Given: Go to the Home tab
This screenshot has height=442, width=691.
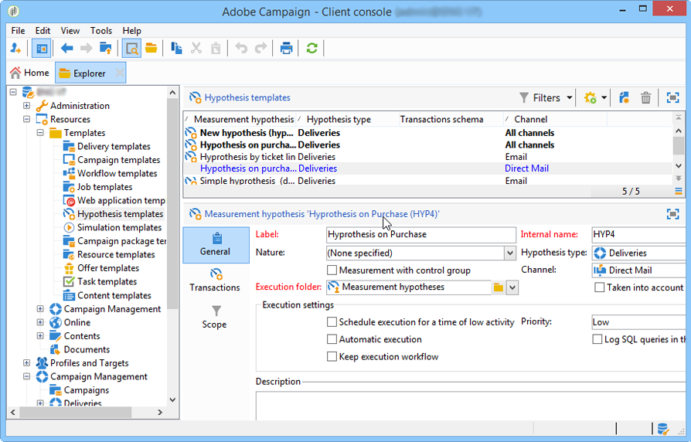Looking at the screenshot, I should click(x=29, y=73).
